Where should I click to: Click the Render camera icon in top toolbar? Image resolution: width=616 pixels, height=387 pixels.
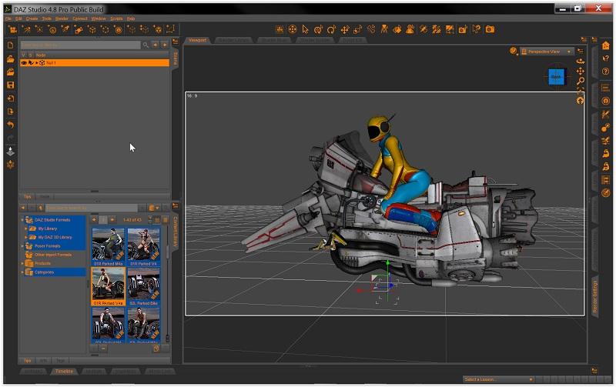coord(489,29)
